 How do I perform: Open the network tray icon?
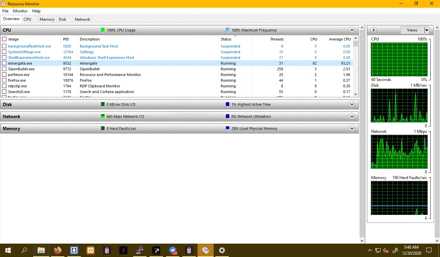point(378,250)
